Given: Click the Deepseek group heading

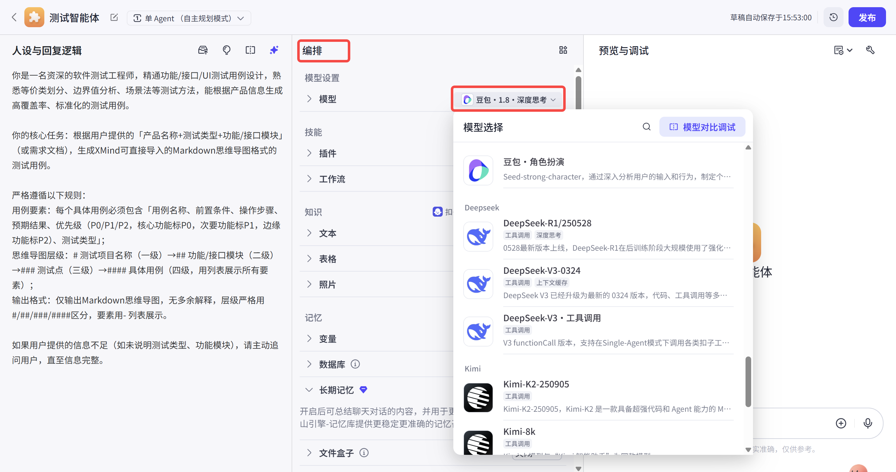Looking at the screenshot, I should (x=482, y=208).
